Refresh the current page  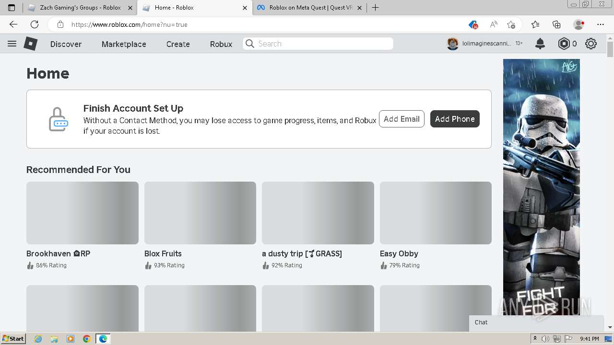(x=35, y=24)
